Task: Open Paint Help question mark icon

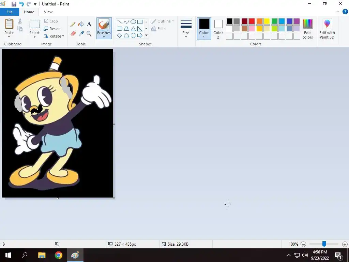Action: click(x=345, y=12)
